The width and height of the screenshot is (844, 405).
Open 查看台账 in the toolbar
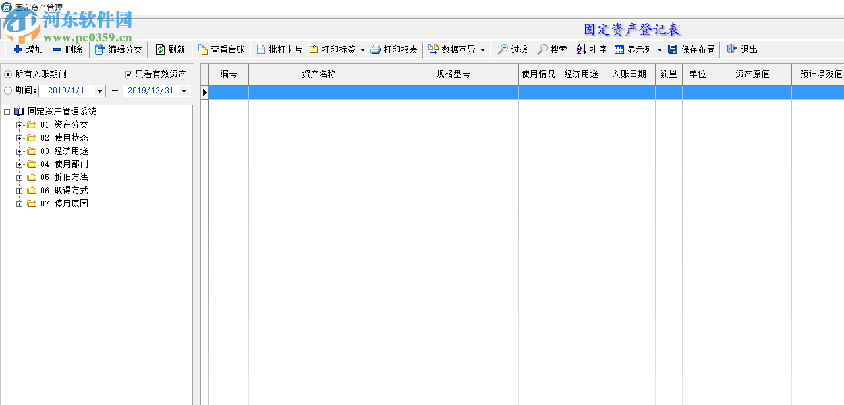(221, 49)
